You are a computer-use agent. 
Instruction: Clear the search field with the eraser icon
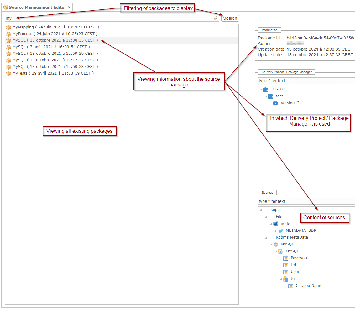click(216, 18)
